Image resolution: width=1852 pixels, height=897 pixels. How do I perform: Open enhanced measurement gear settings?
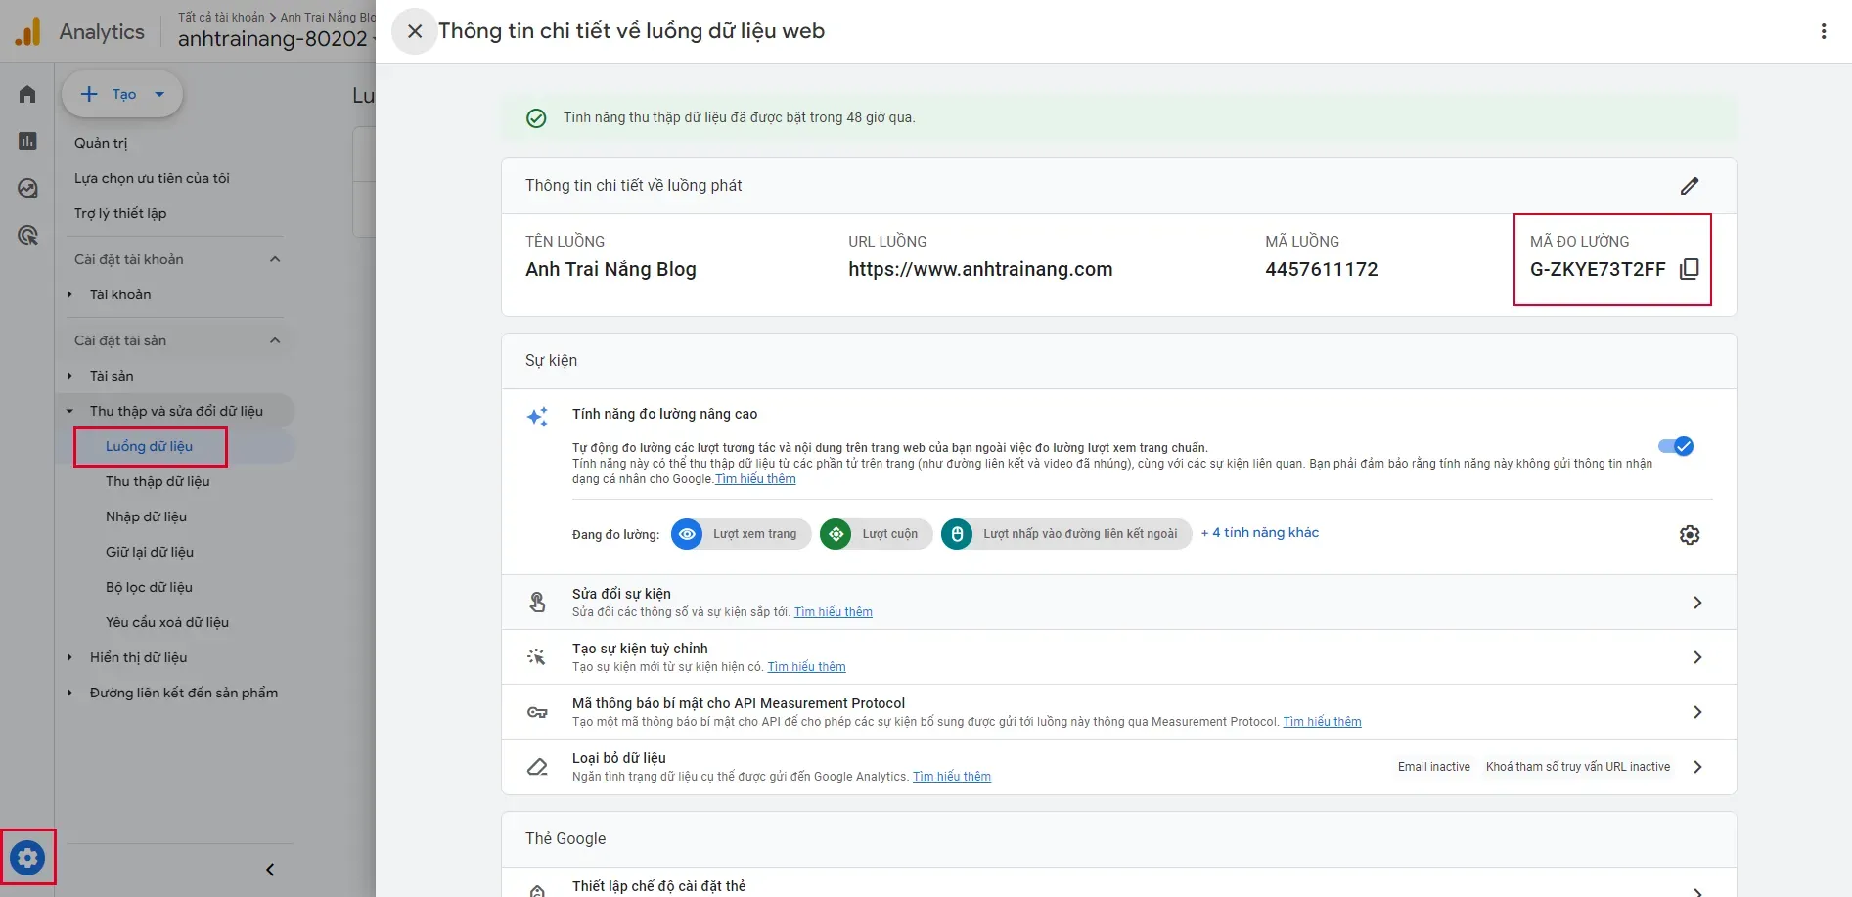[1690, 535]
